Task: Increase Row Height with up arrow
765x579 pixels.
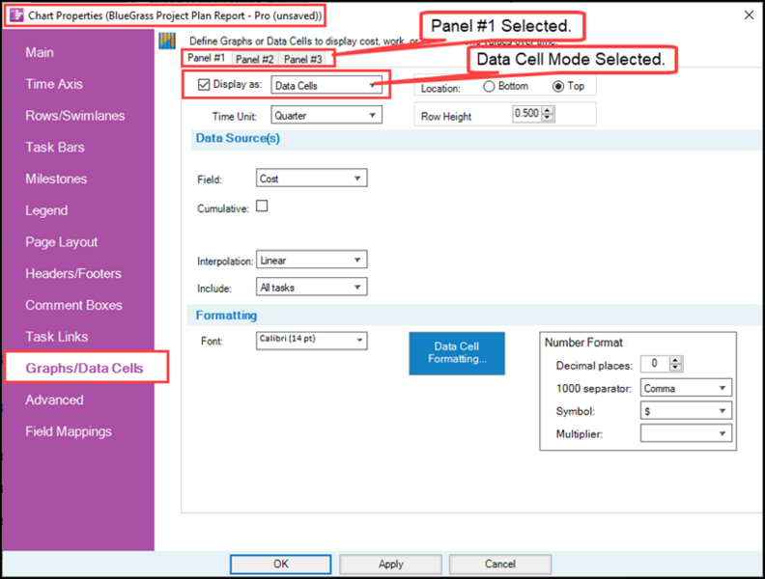Action: (x=548, y=110)
